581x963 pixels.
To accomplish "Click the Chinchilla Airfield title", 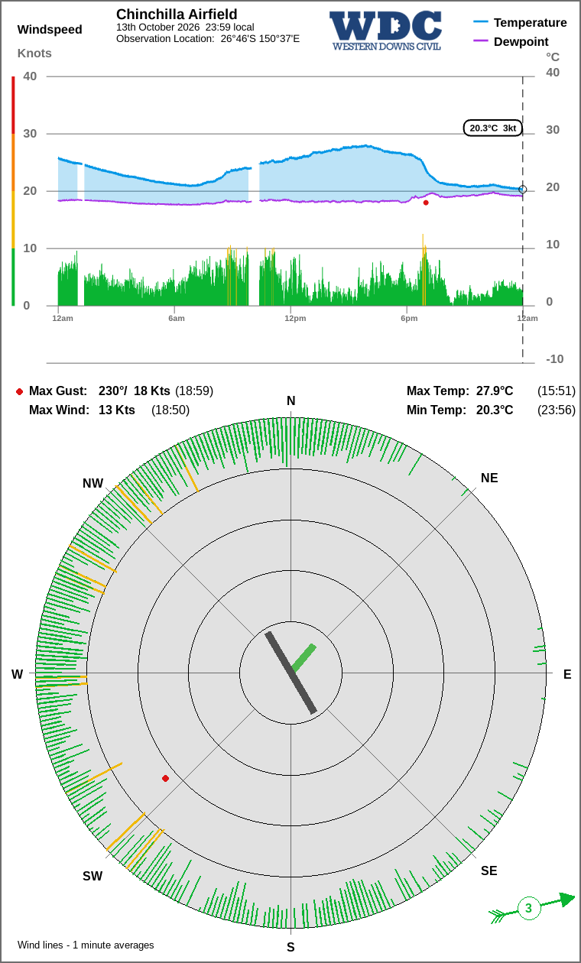I will click(x=177, y=15).
